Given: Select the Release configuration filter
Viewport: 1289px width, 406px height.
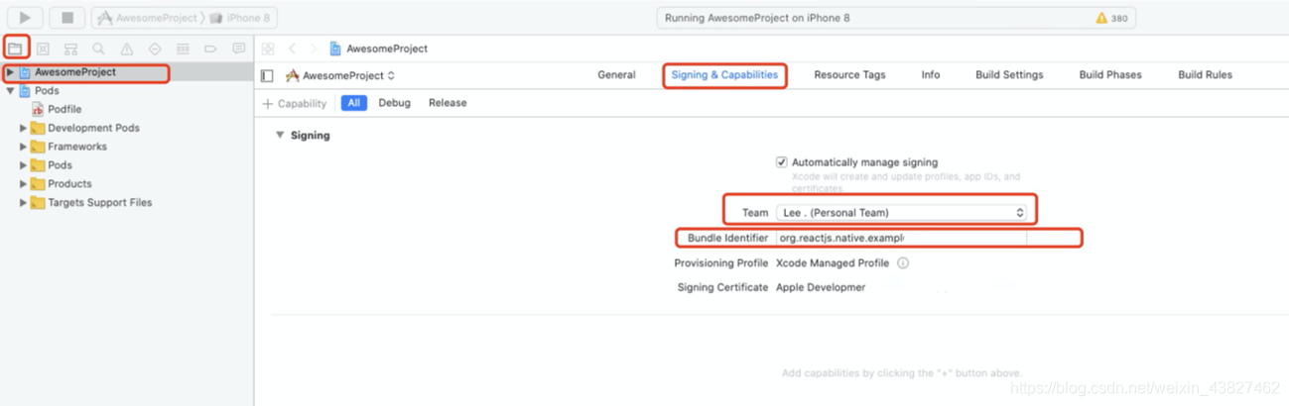Looking at the screenshot, I should pyautogui.click(x=448, y=103).
